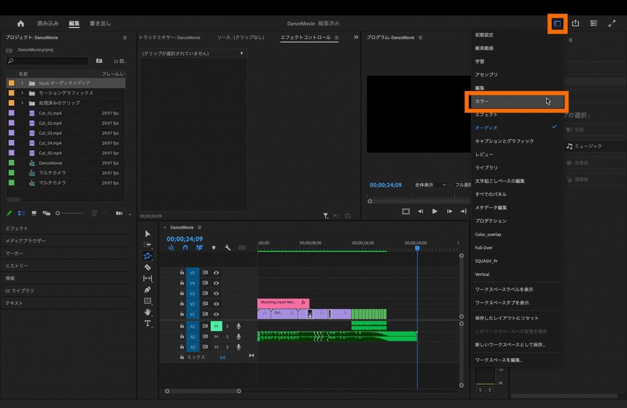
Task: Choose the カラー workspace
Action: pos(517,101)
